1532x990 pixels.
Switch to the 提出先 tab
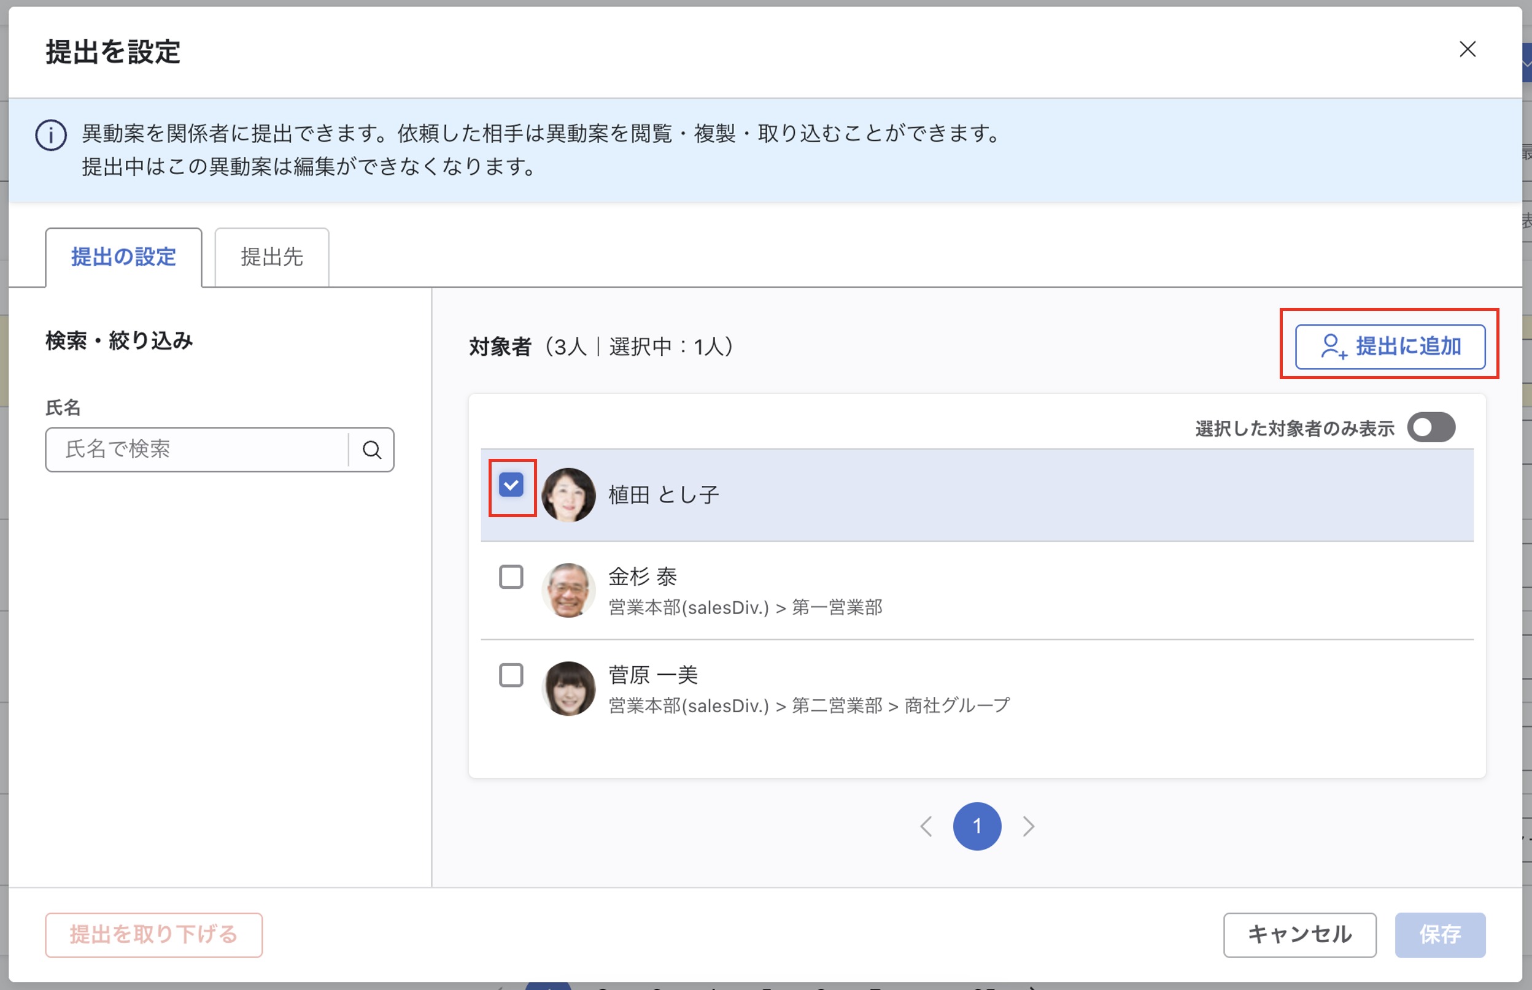pos(271,257)
